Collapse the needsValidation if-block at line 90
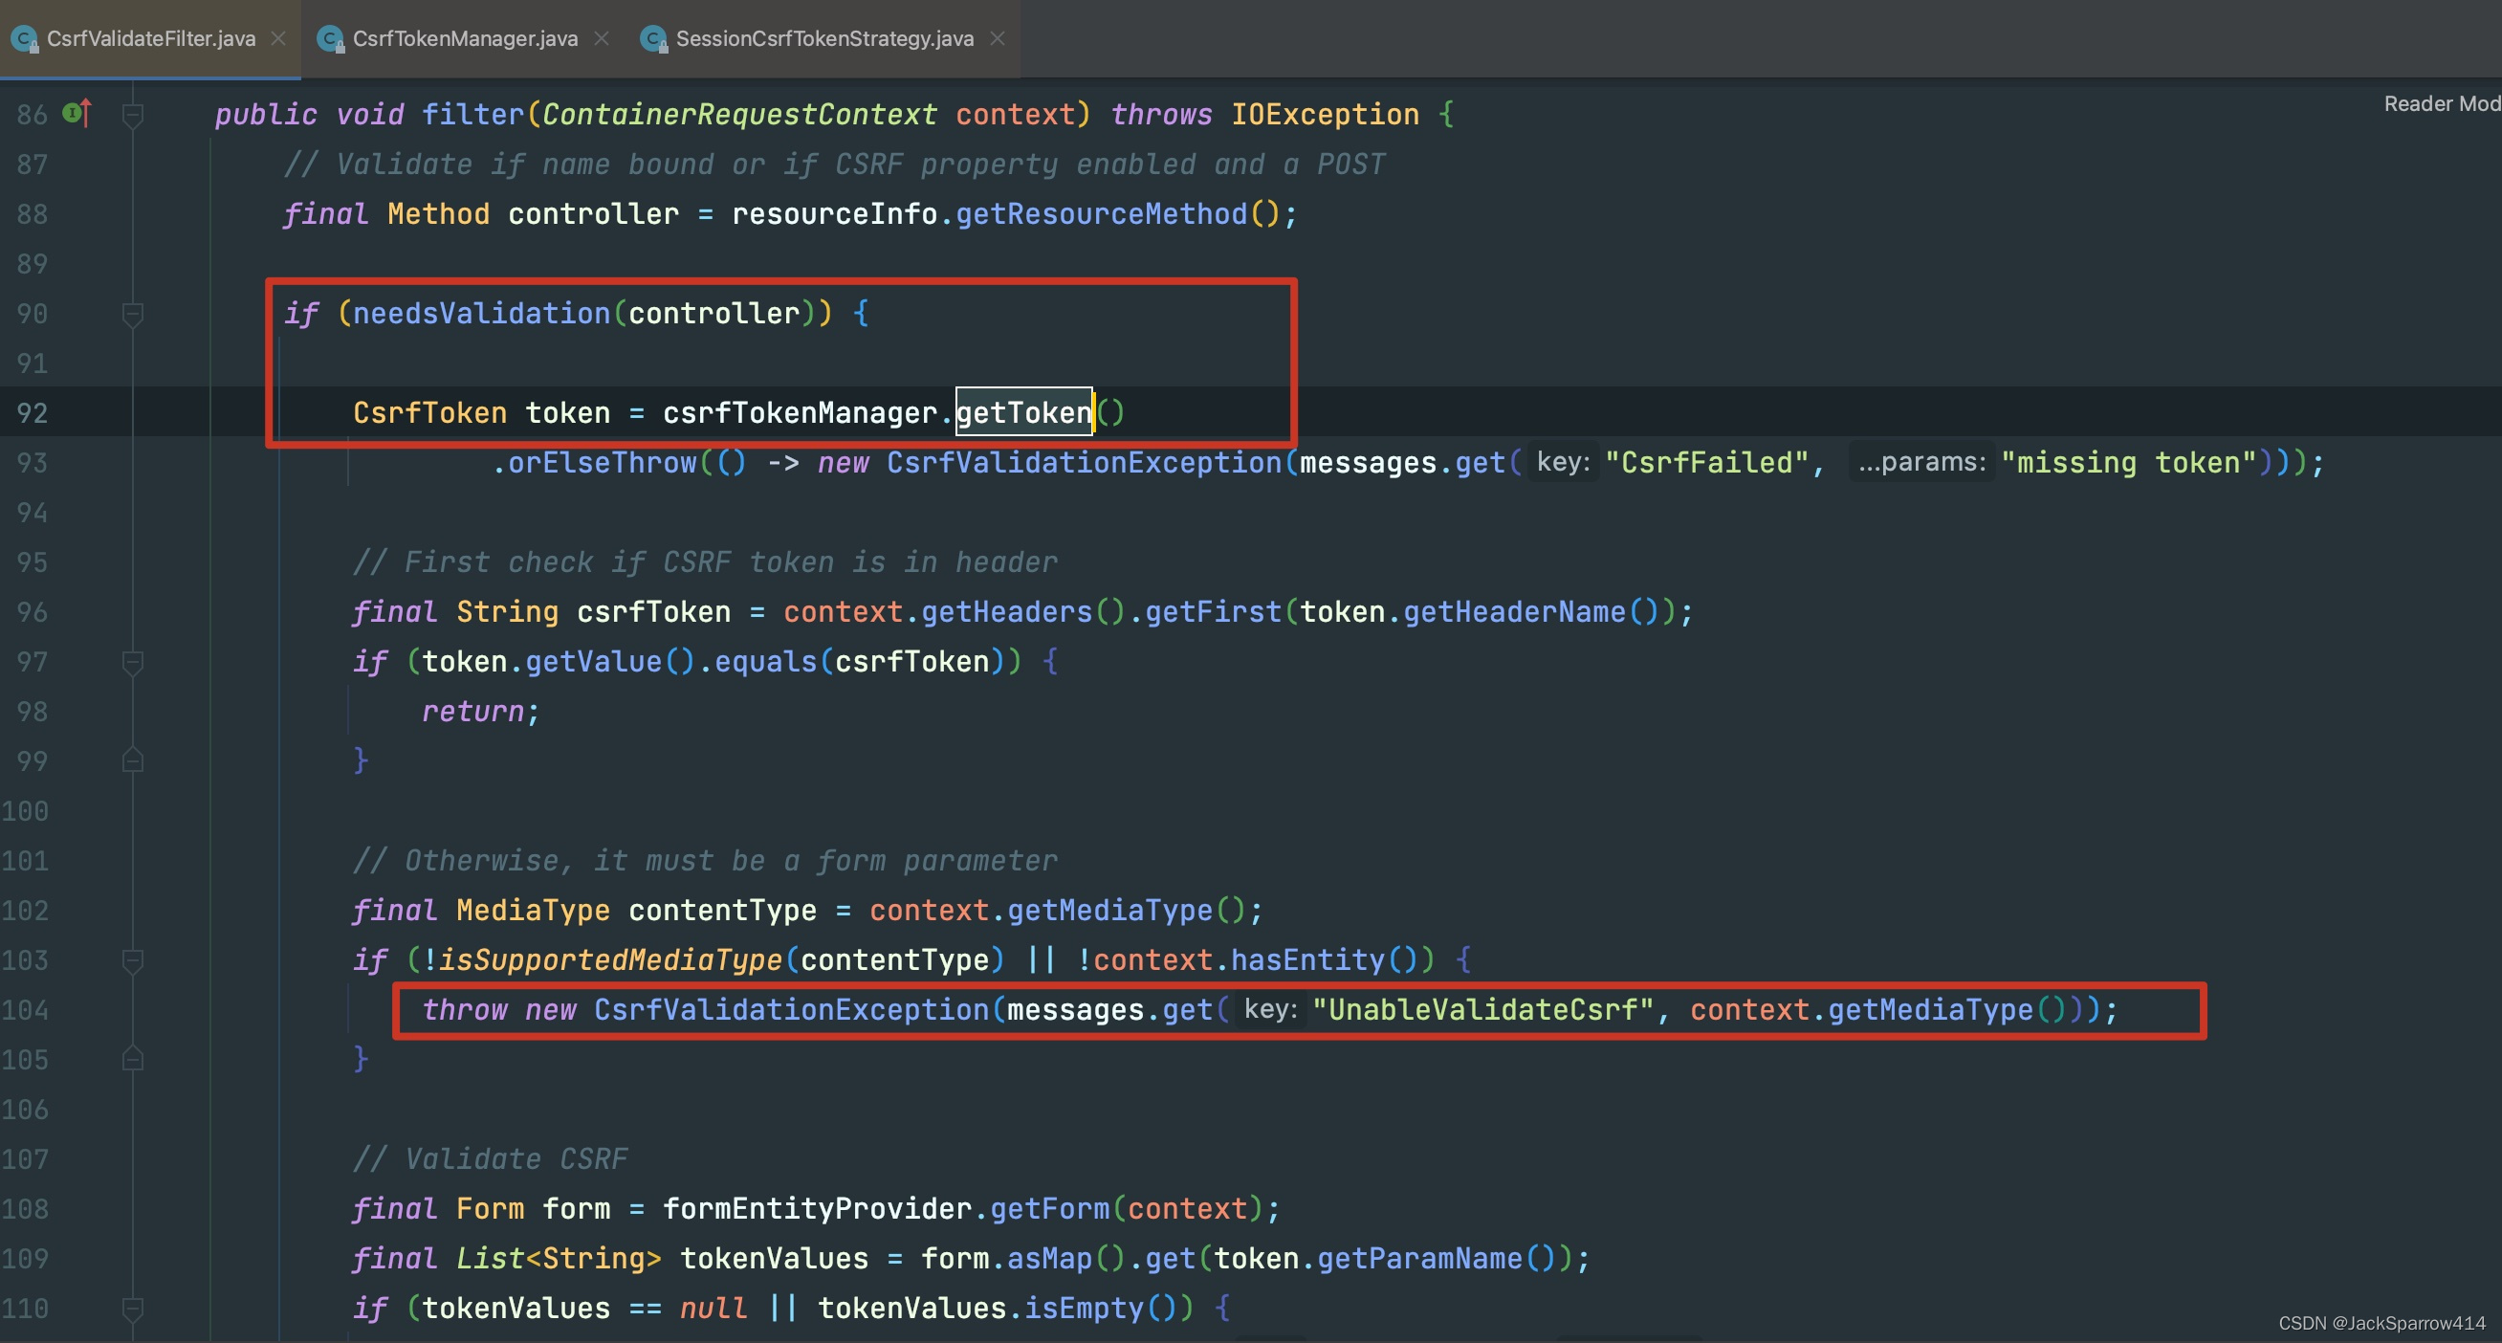The width and height of the screenshot is (2502, 1343). 133,315
